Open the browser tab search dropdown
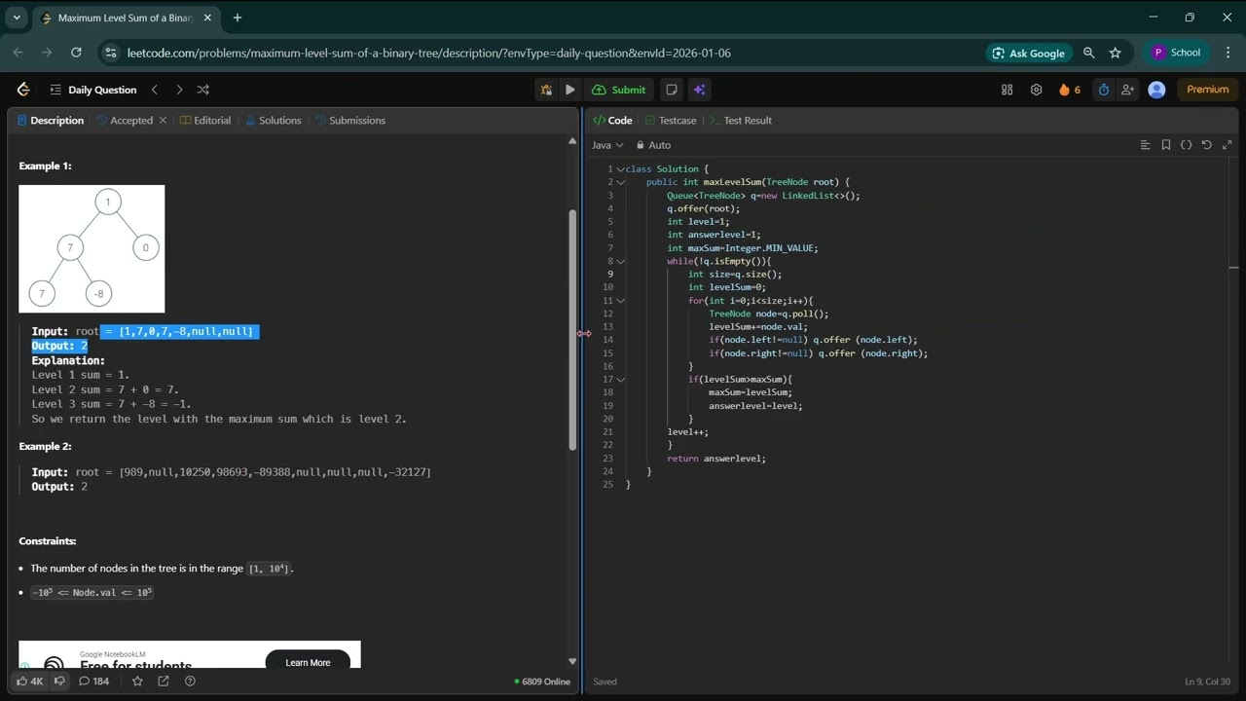 point(17,18)
